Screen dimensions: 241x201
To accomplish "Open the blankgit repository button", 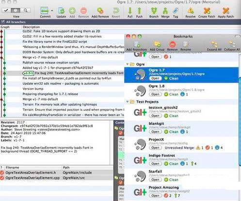I will (x=155, y=132).
